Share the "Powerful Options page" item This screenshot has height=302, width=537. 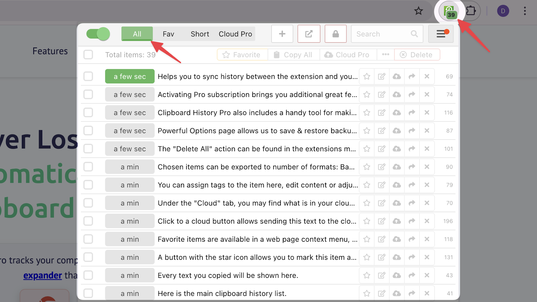[412, 131]
